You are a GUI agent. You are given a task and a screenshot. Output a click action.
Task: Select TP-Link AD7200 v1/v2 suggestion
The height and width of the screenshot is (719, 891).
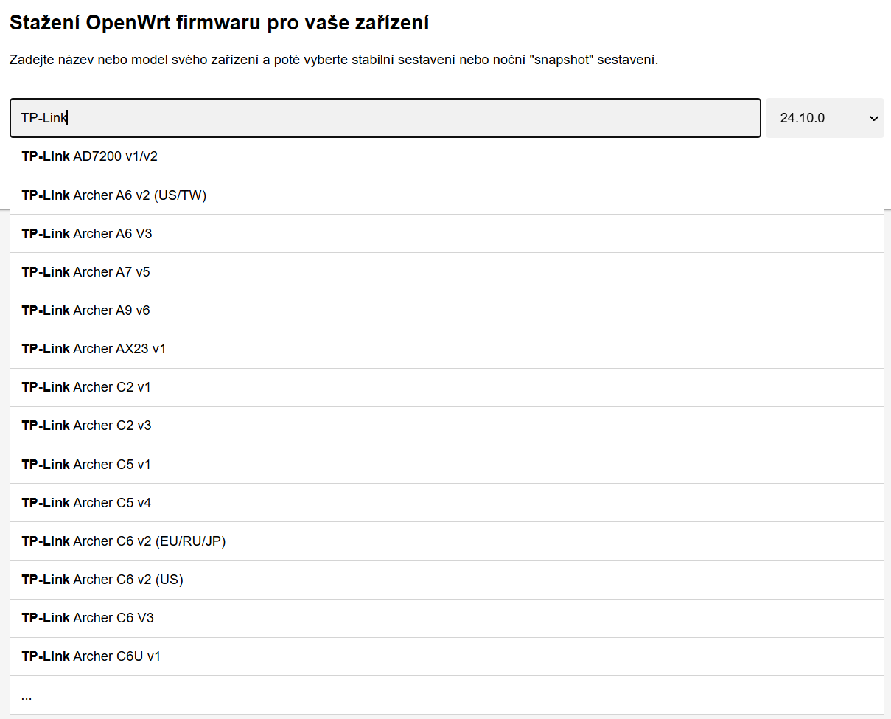pyautogui.click(x=90, y=156)
